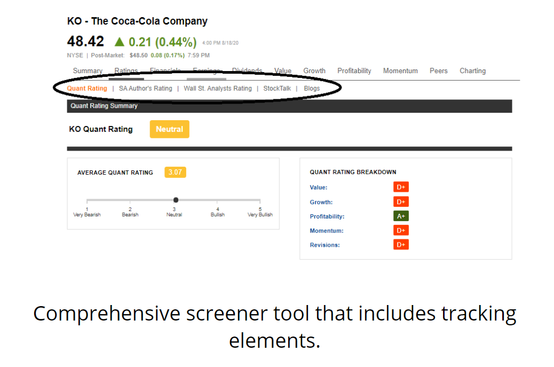Select the Quant Rating sub-tab

pyautogui.click(x=87, y=88)
